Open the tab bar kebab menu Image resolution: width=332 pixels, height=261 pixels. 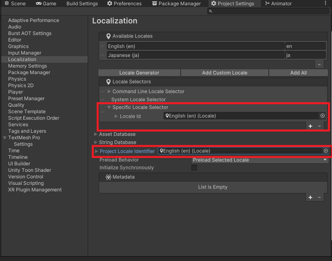(325, 3)
